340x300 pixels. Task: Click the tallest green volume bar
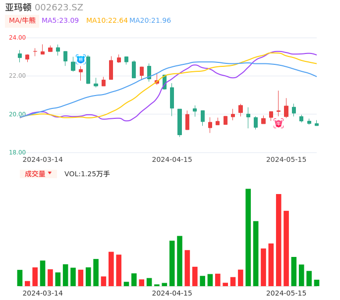(x=248, y=237)
